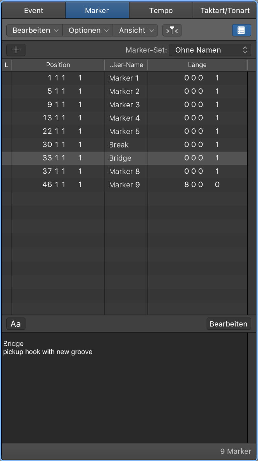Open the Taktart/Tonart tab
Screen dimensions: 258x461
[x=225, y=10]
